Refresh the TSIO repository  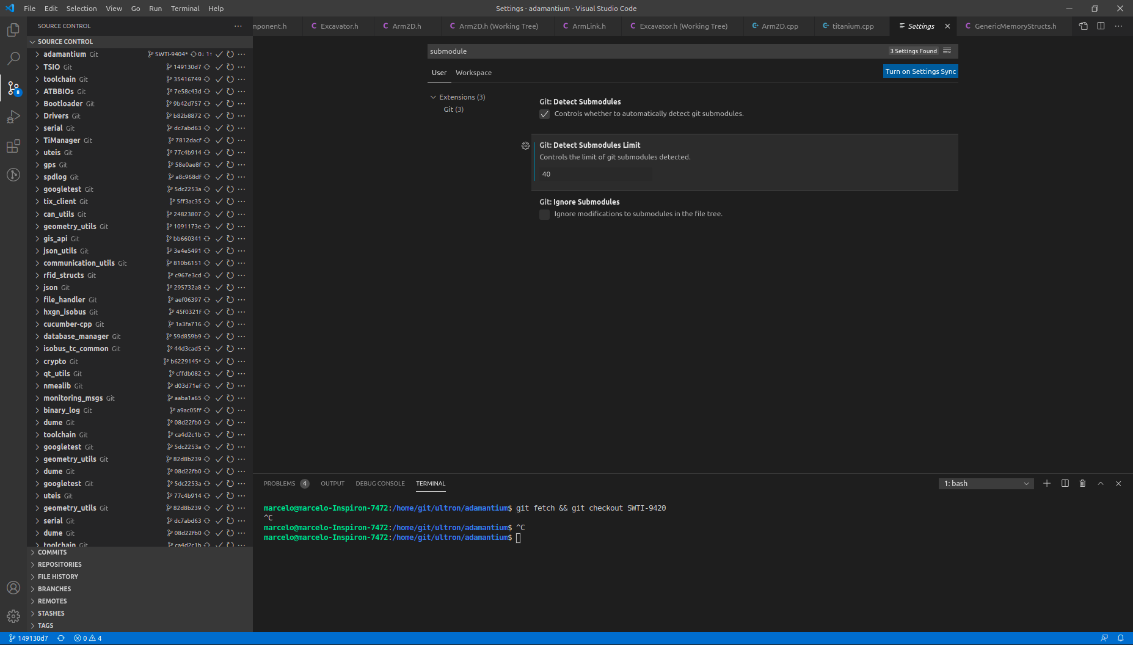[x=230, y=67]
